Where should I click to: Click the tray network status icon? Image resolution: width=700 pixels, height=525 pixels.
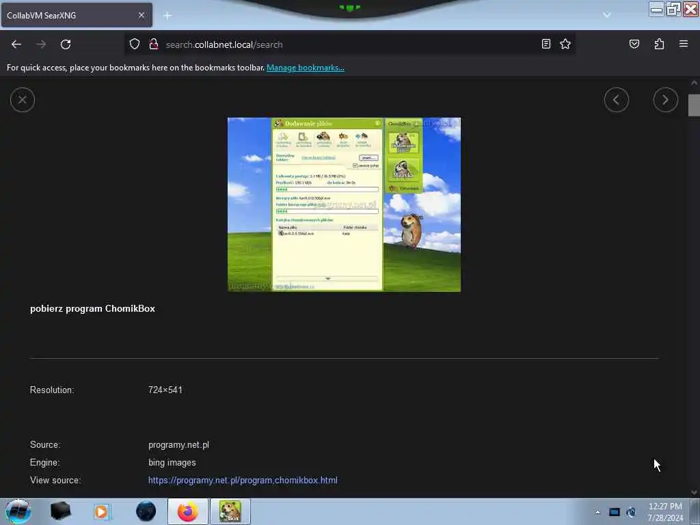pyautogui.click(x=631, y=512)
